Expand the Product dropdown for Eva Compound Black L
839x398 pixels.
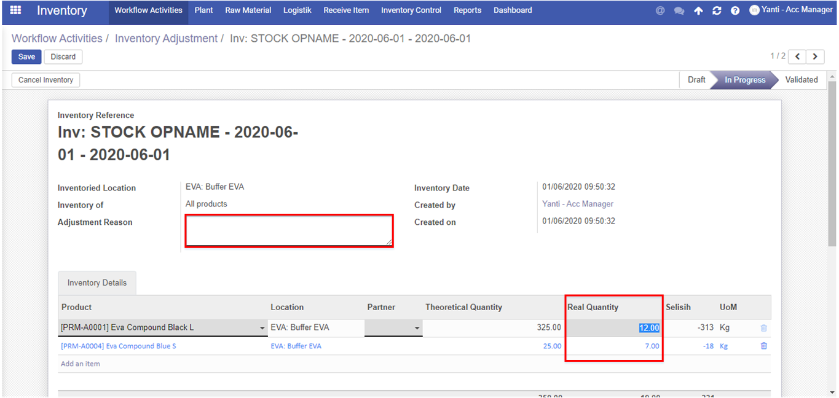263,329
